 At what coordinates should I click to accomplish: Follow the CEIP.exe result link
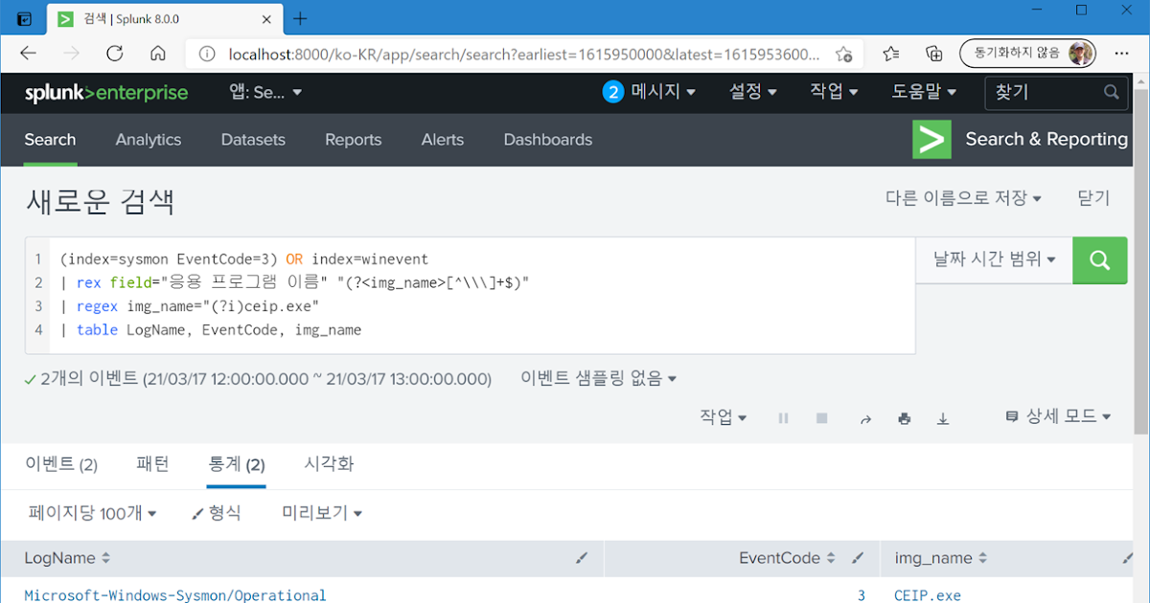point(927,595)
